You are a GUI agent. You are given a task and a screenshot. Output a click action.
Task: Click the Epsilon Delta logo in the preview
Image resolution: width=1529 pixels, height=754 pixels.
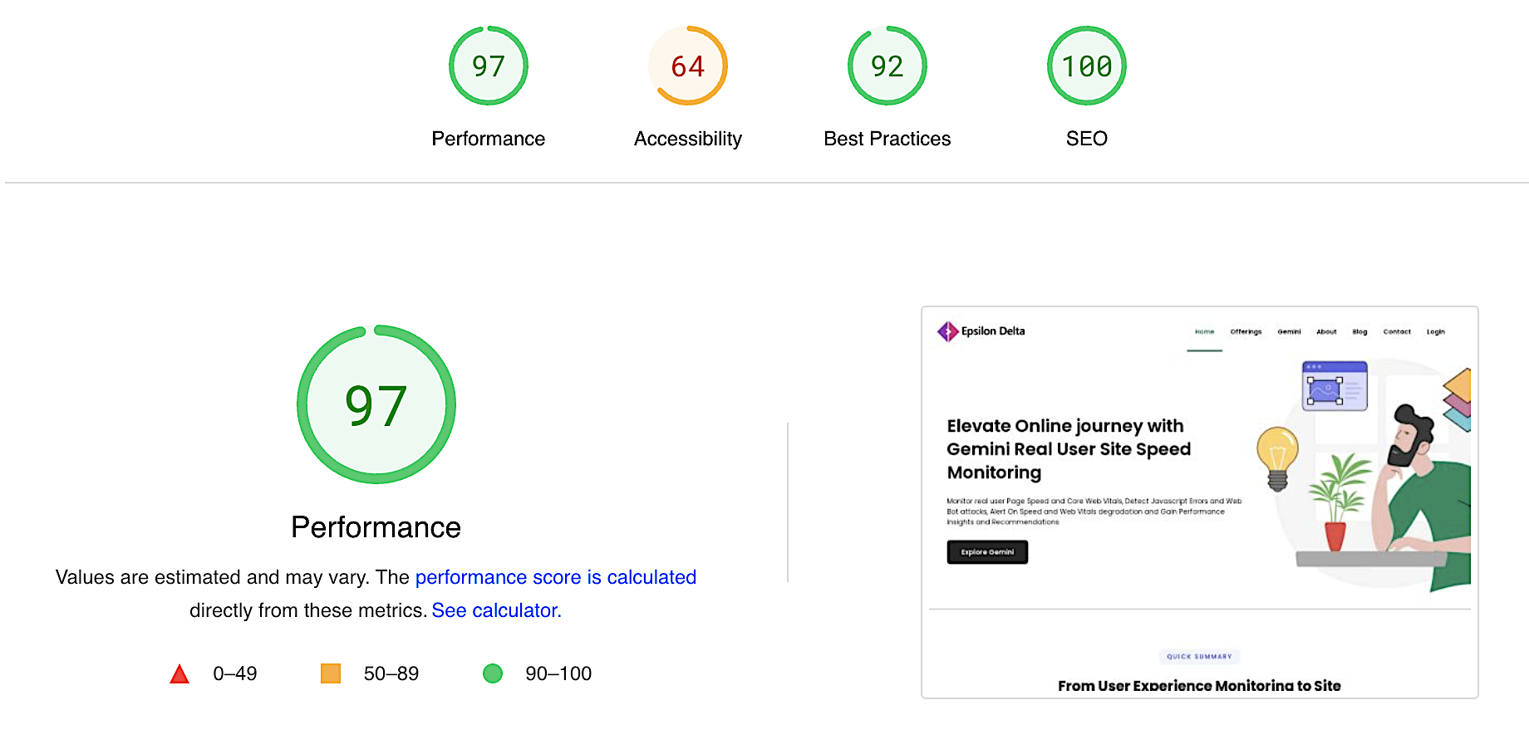tap(984, 330)
